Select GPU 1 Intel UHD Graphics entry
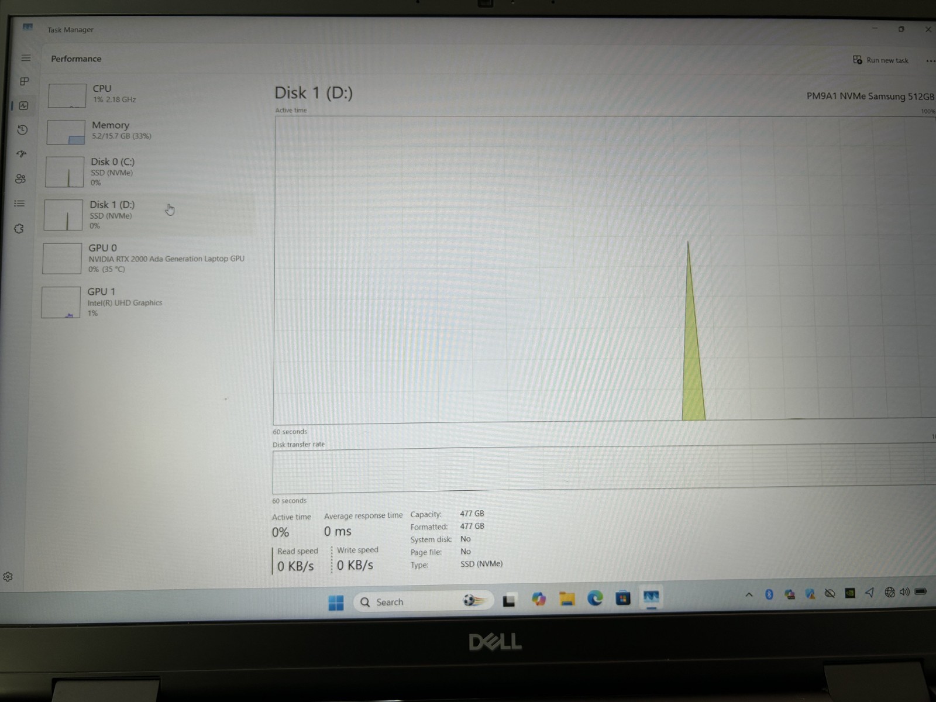The image size is (936, 702). tap(145, 302)
